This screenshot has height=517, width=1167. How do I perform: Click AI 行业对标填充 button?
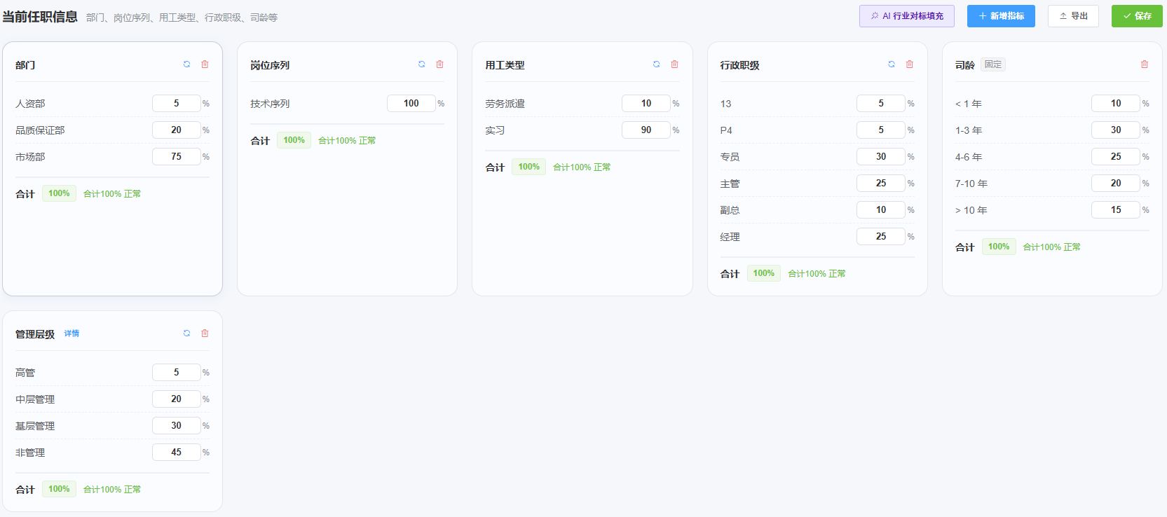[x=907, y=16]
